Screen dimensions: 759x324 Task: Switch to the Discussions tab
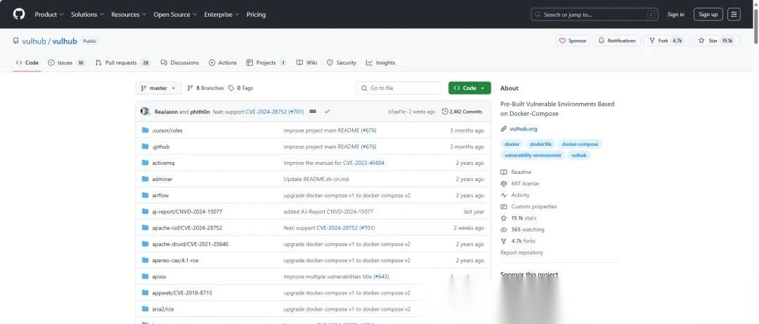180,63
